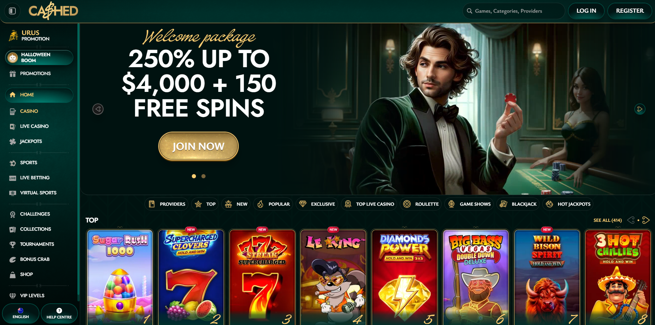
Task: Advance the TOP games carousel right
Action: (646, 220)
